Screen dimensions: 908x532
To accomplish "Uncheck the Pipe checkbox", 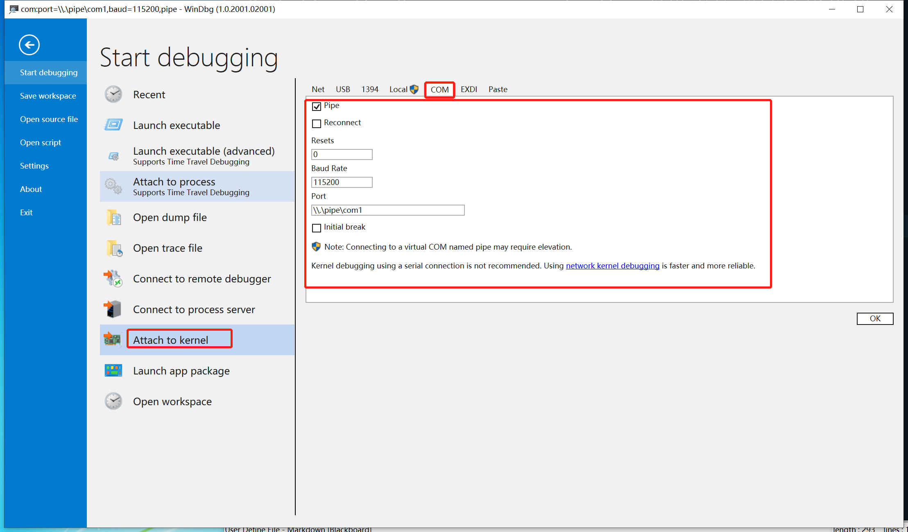I will pyautogui.click(x=316, y=106).
